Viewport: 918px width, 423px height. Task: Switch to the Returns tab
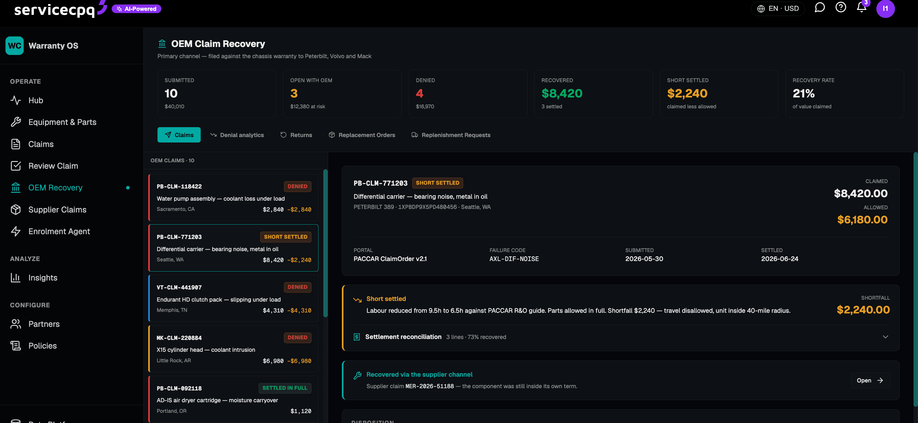(296, 135)
